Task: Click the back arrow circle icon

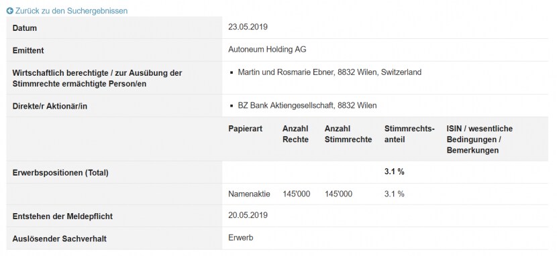Action: tap(10, 11)
